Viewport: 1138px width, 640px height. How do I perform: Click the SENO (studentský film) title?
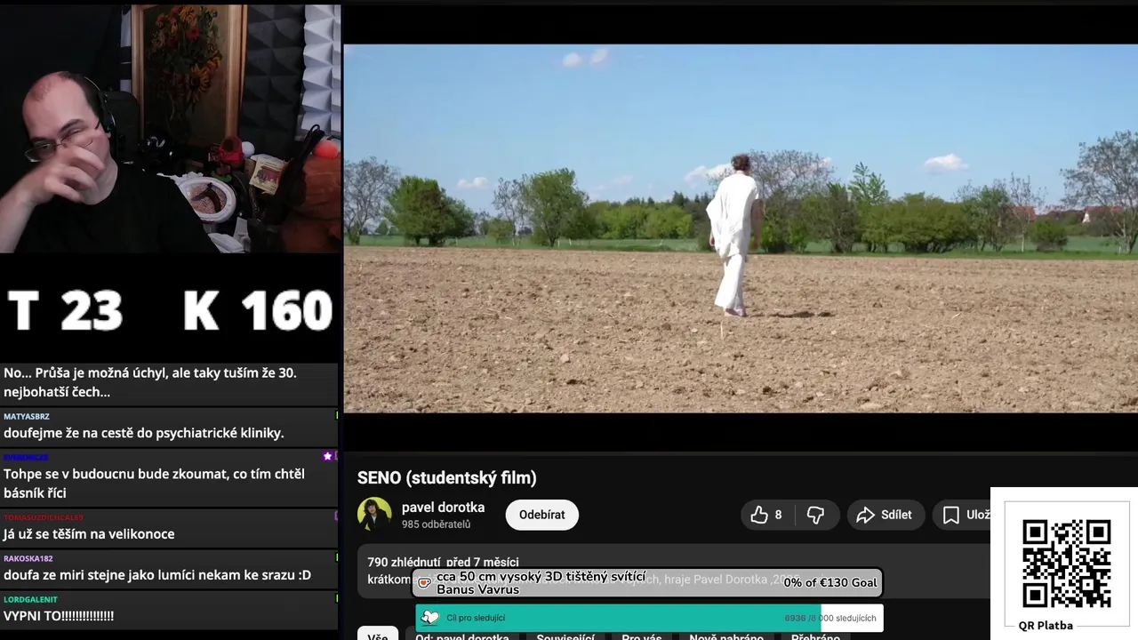click(x=447, y=478)
